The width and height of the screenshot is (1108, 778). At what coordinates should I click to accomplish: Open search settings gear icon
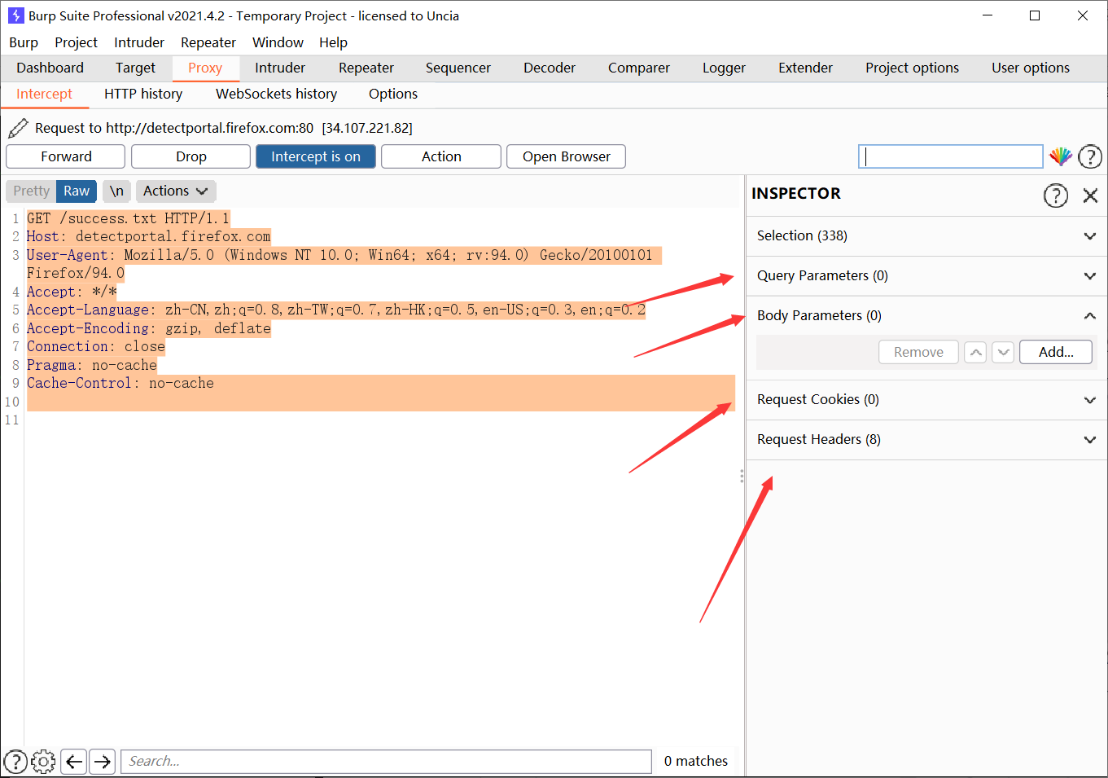[43, 761]
